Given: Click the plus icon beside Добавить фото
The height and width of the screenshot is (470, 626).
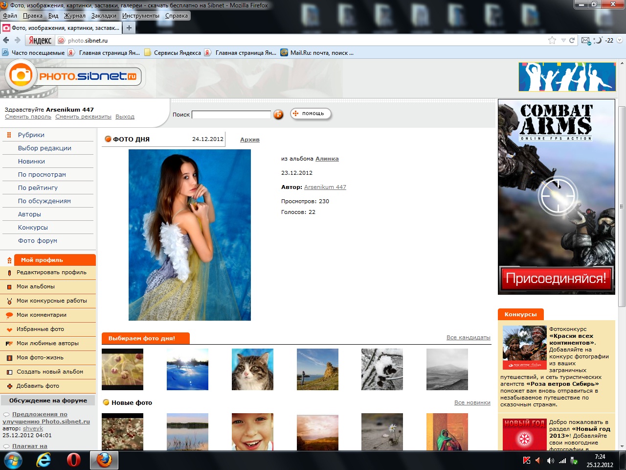Looking at the screenshot, I should (x=9, y=386).
